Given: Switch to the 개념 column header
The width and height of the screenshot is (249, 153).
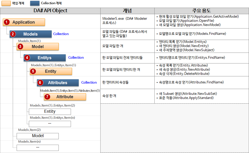Looking at the screenshot, I should tap(128, 10).
